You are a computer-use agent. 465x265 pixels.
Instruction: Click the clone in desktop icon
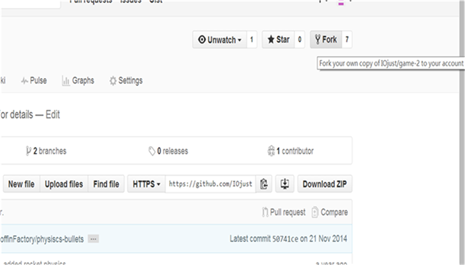click(x=285, y=184)
